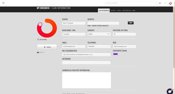
Task: Click into the Centre field
Action: pos(74,23)
